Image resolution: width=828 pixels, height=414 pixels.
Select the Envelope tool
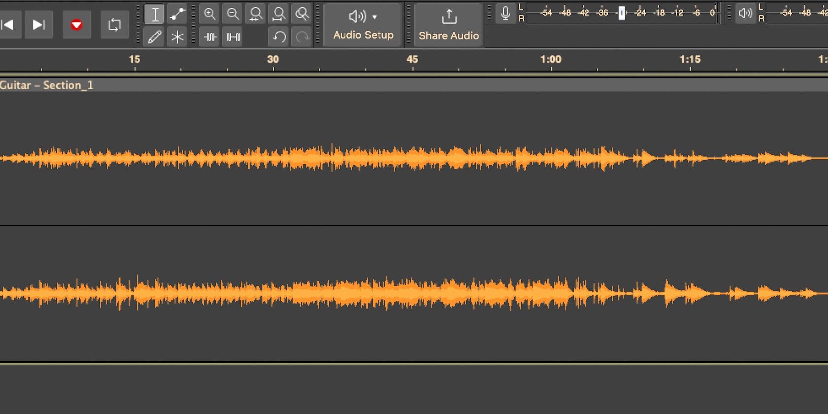coord(177,14)
